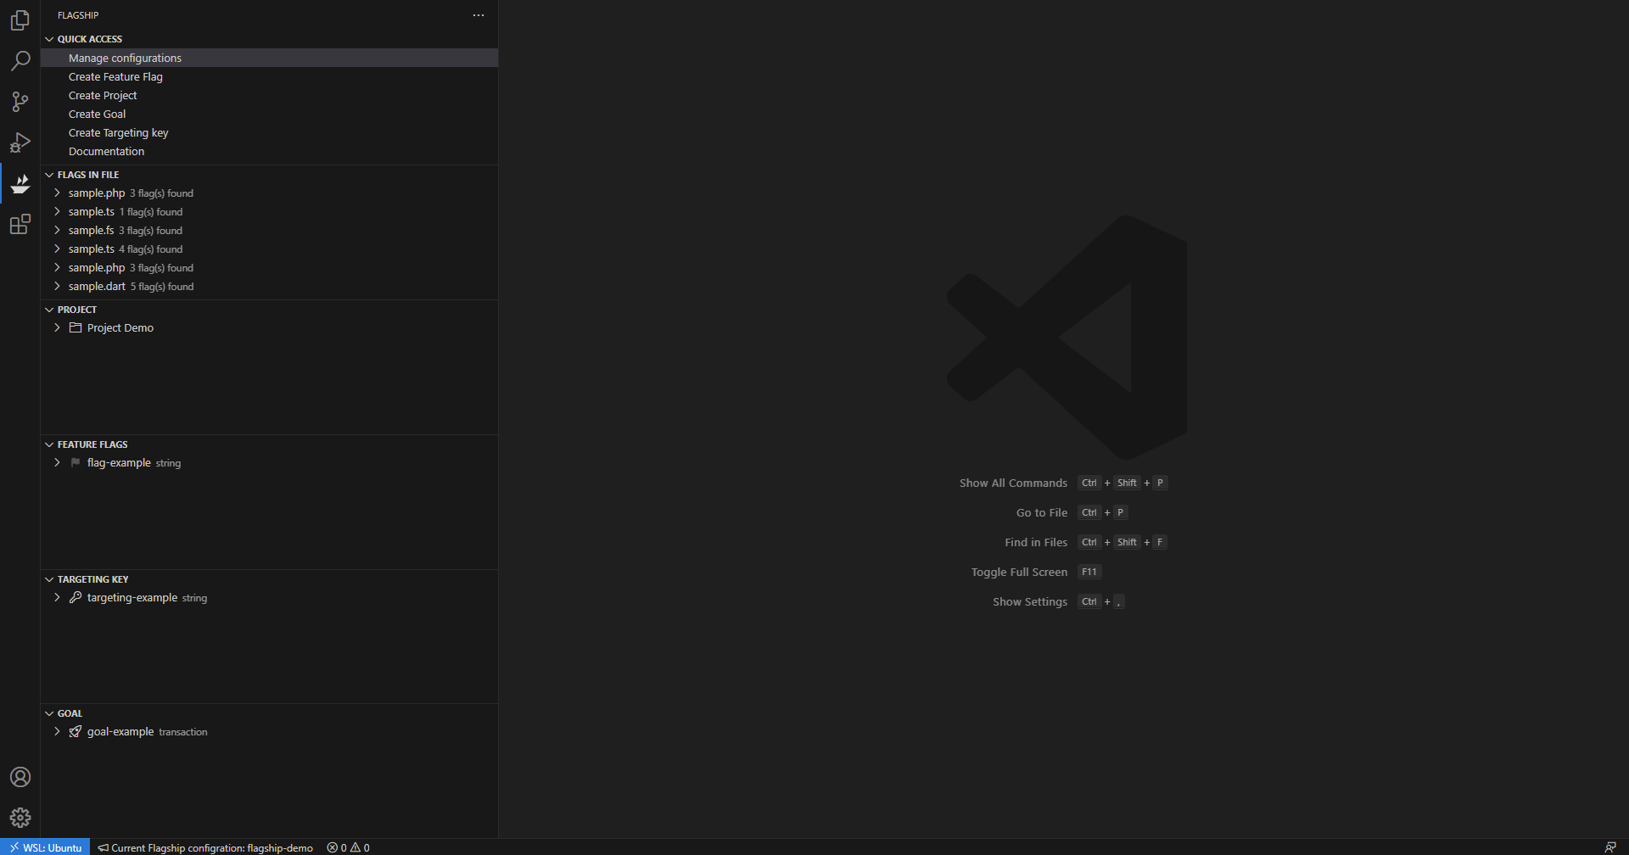Screen dimensions: 1629x855
Task: Expand the goal-example chevron
Action: click(57, 731)
